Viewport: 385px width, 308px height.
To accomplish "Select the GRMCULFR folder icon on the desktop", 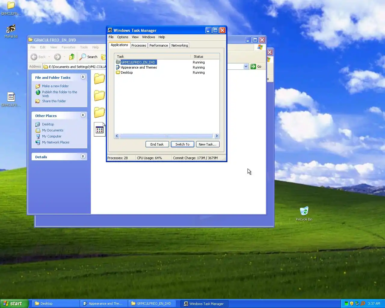I will tap(11, 5).
